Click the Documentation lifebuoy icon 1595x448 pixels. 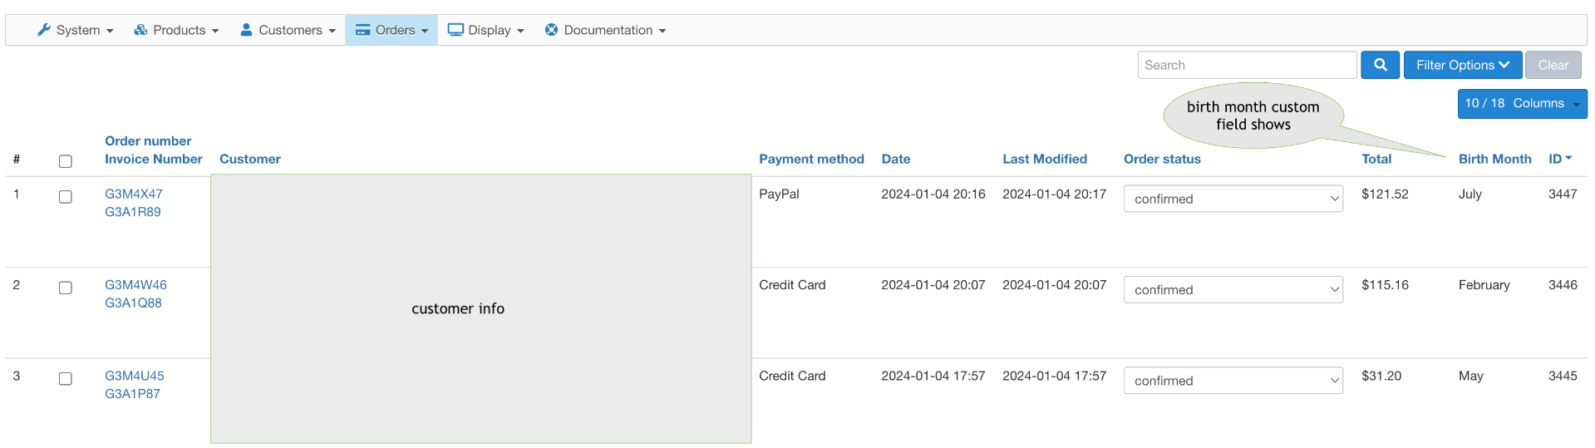pos(551,30)
